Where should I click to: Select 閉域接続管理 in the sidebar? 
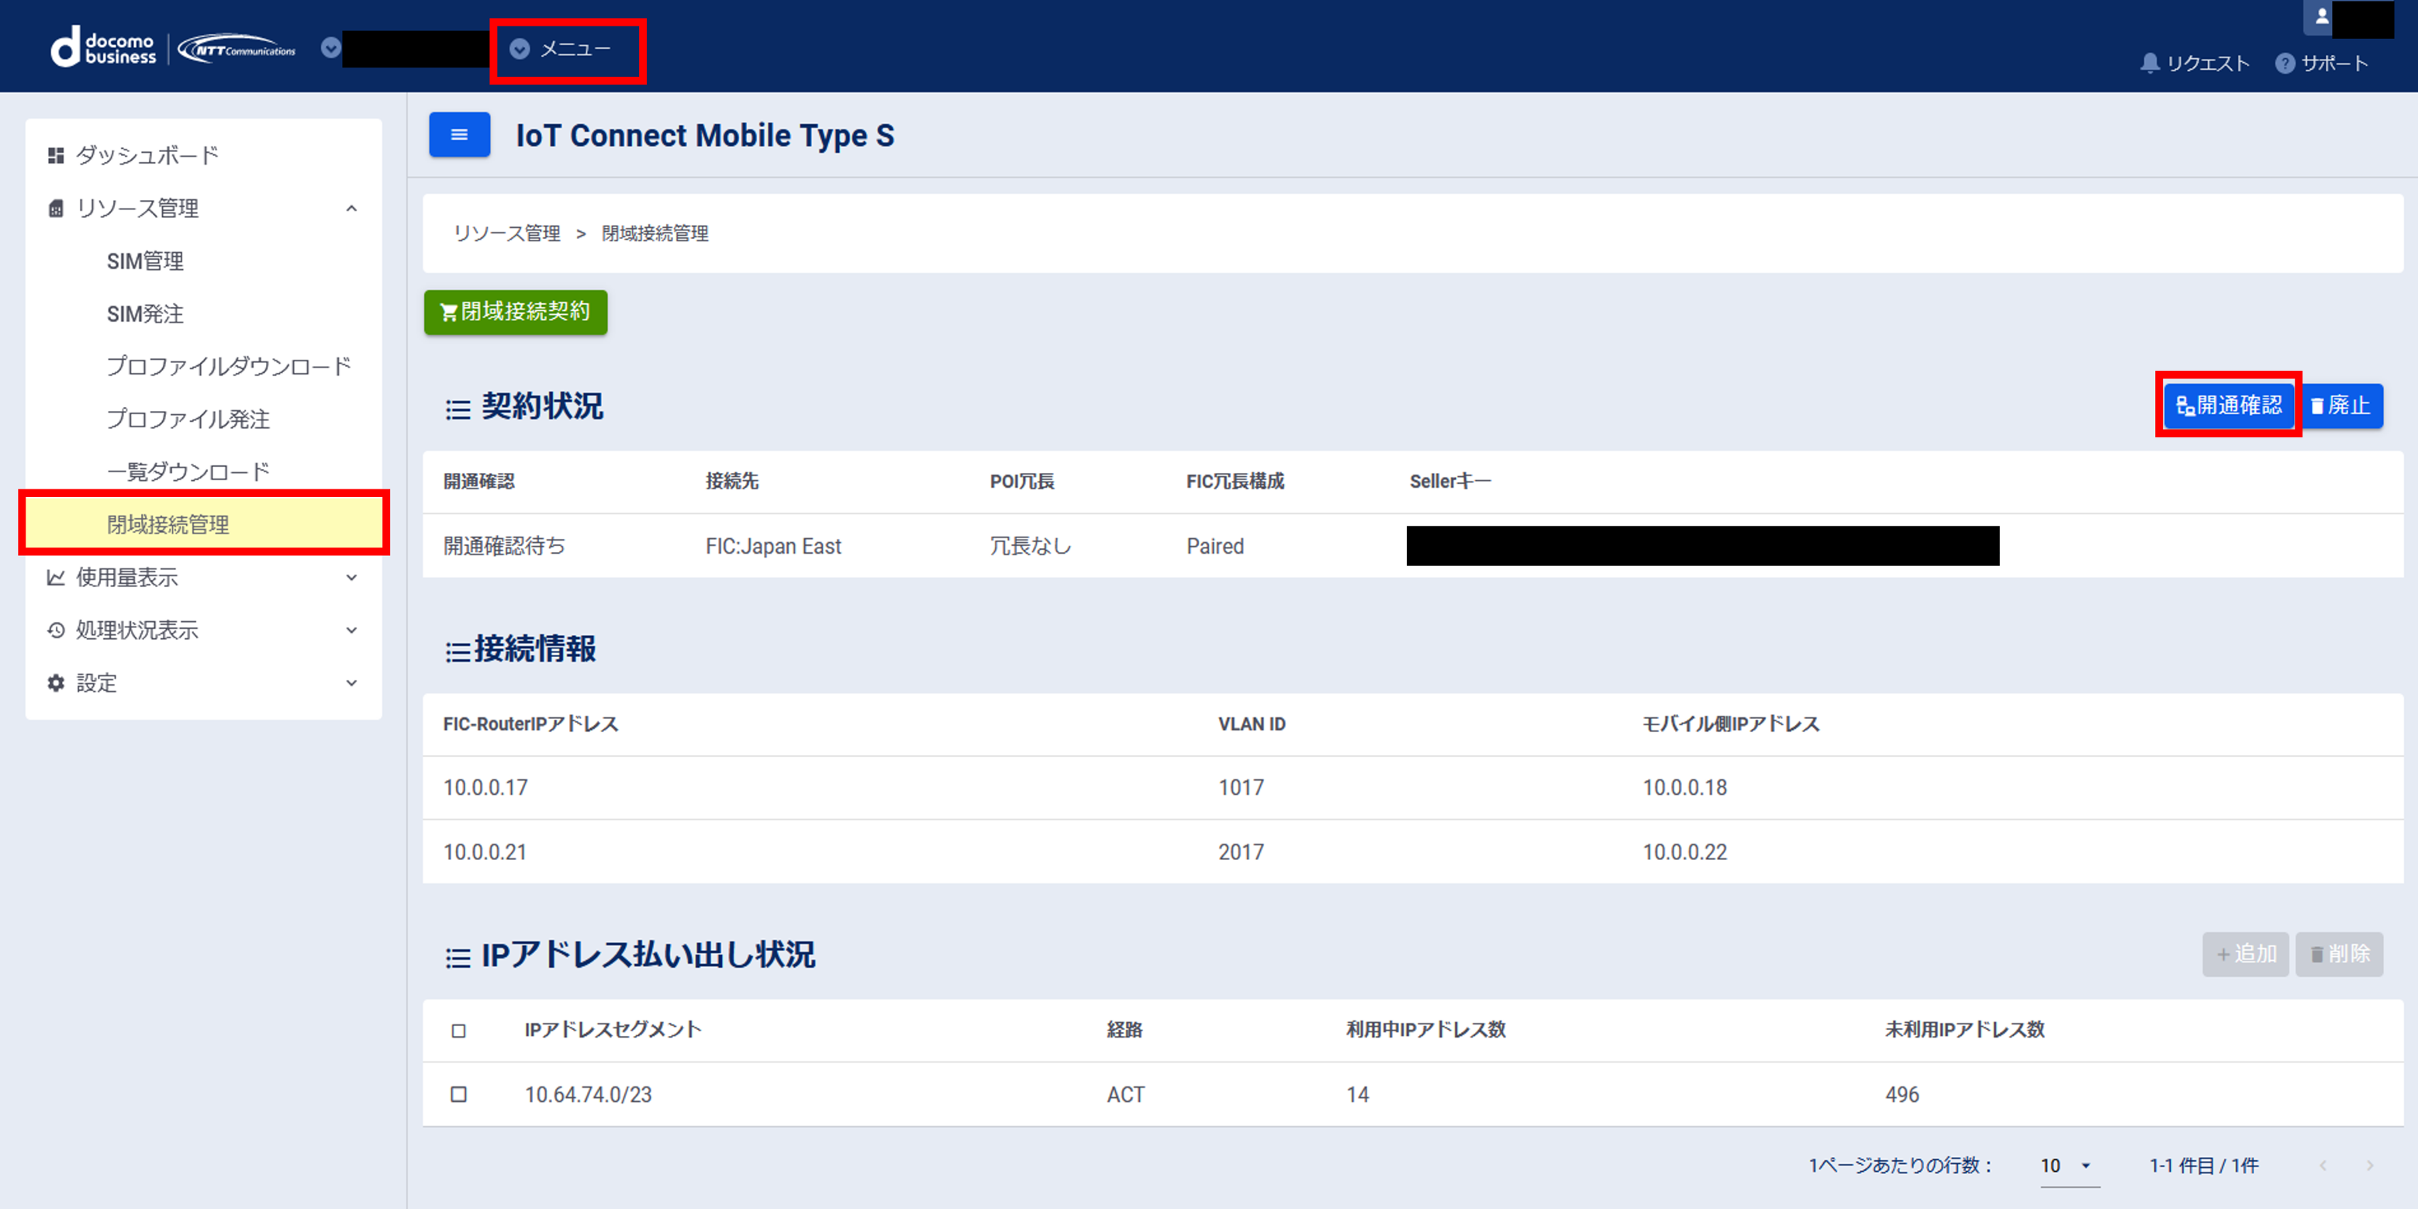(204, 523)
